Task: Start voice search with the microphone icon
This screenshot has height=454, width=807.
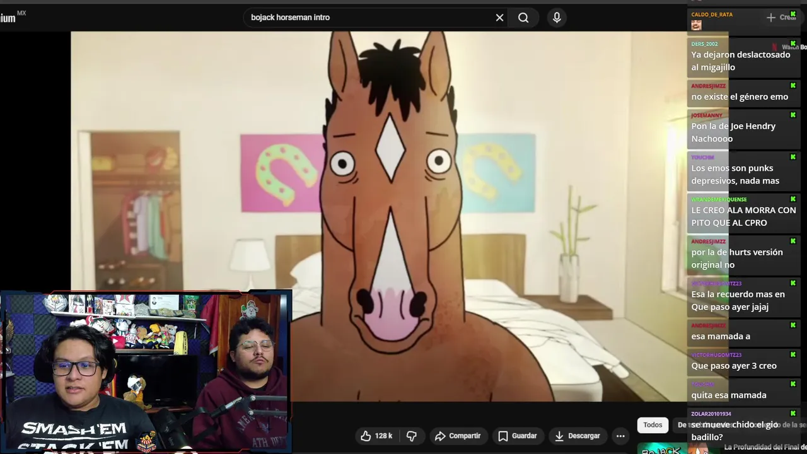Action: coord(557,18)
